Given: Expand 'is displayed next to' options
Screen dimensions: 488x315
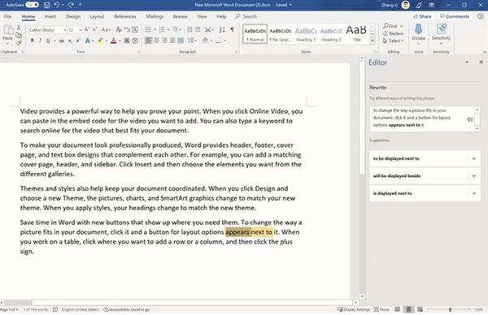Looking at the screenshot, I should (474, 193).
